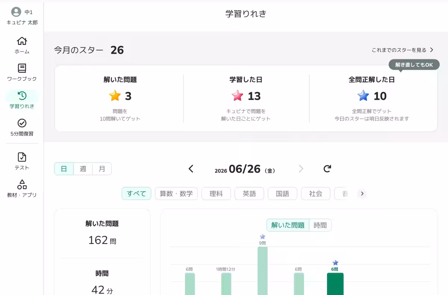
Task: Open ワークブック from the sidebar
Action: pyautogui.click(x=22, y=73)
